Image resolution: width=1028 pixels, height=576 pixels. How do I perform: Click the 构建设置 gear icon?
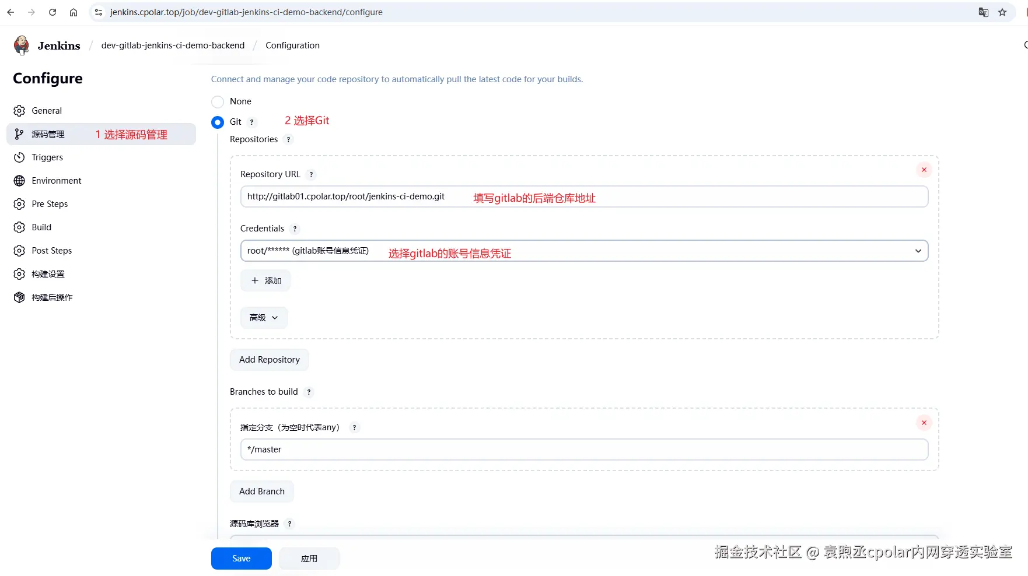click(19, 274)
